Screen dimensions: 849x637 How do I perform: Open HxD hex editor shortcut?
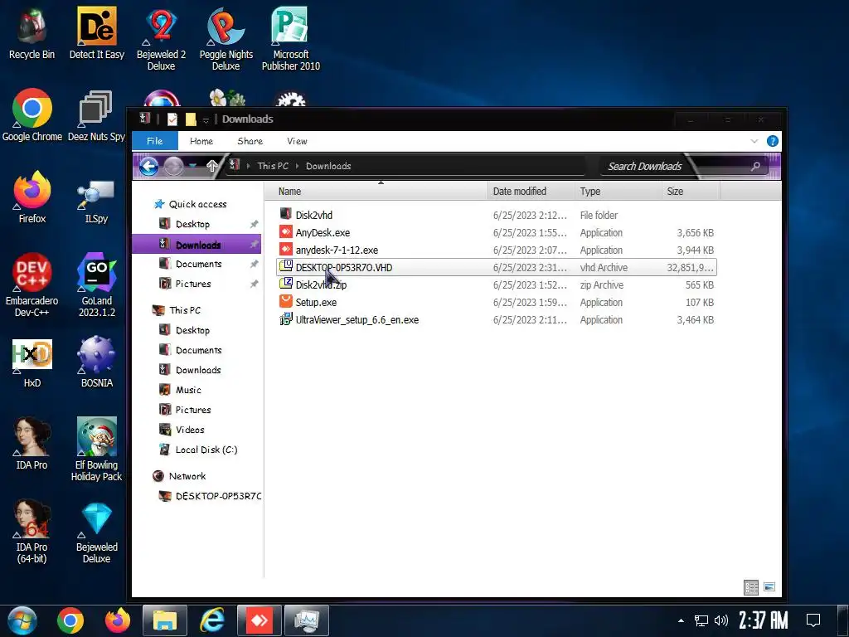(32, 363)
